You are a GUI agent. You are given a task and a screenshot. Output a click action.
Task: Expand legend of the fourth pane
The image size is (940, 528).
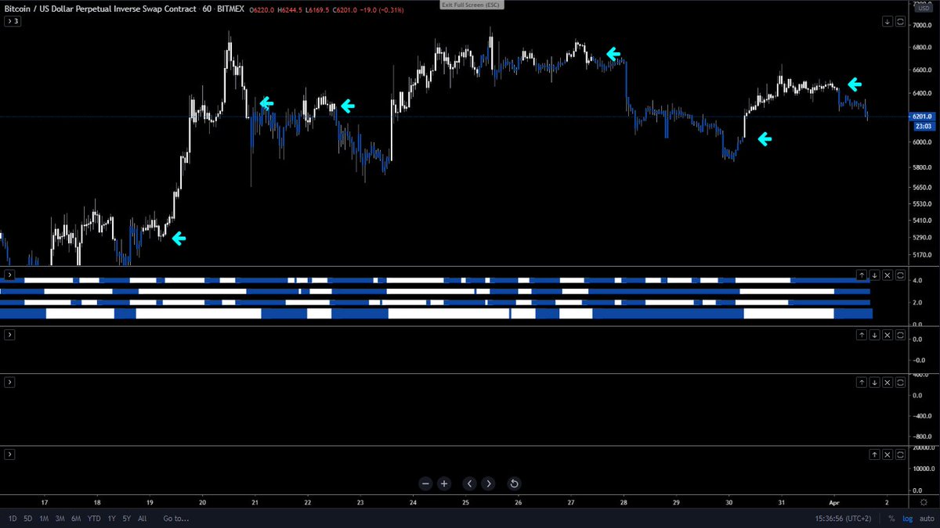coord(9,383)
